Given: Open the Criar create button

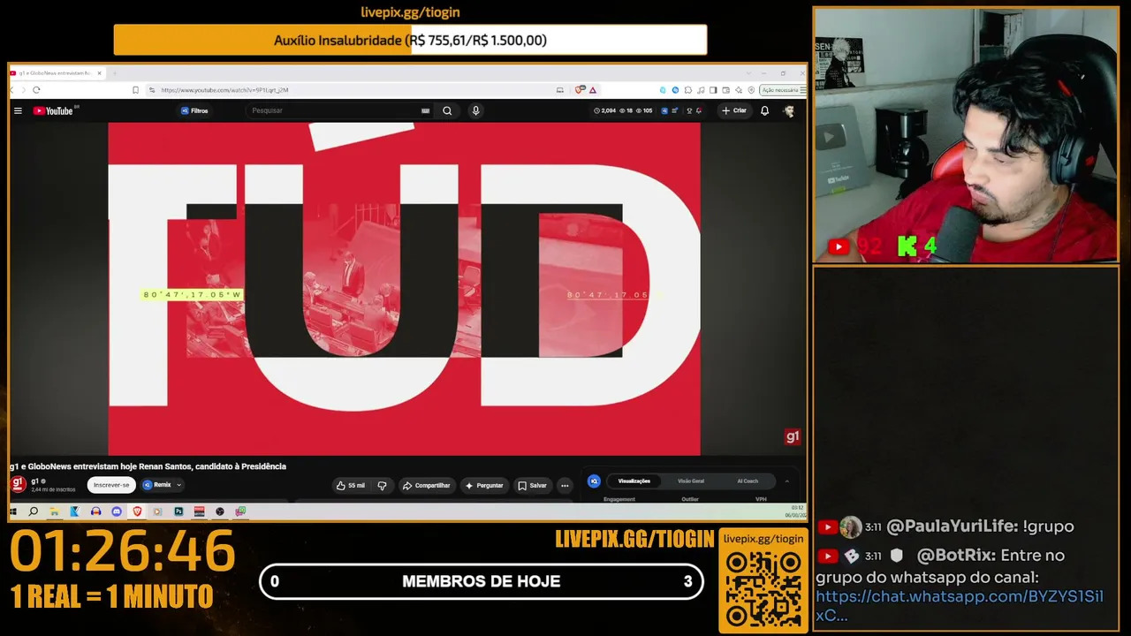Looking at the screenshot, I should pyautogui.click(x=734, y=110).
